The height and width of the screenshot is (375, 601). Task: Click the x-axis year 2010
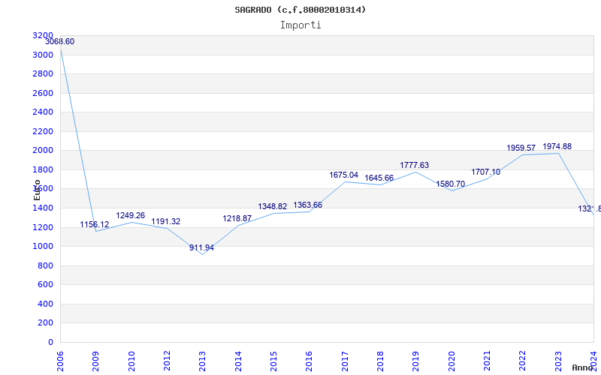point(131,361)
